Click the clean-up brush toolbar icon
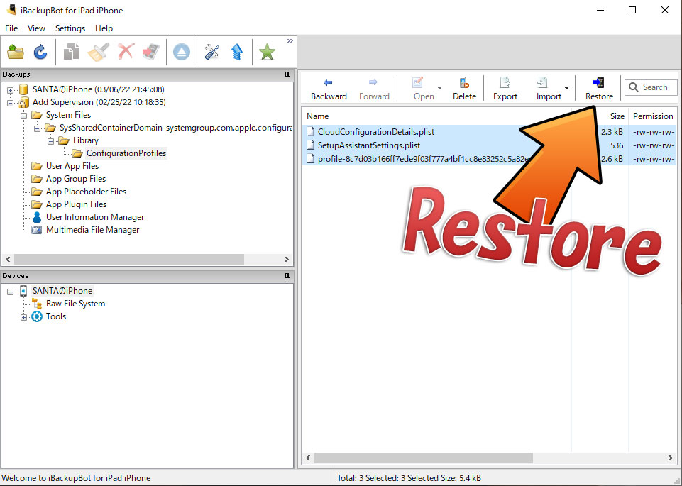This screenshot has width=682, height=486. coord(99,53)
